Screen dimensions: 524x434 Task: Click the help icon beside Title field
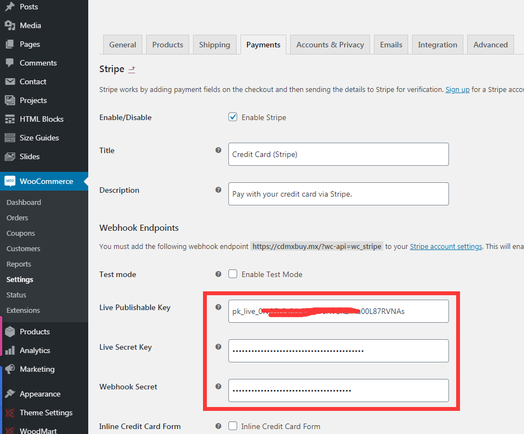(x=218, y=150)
